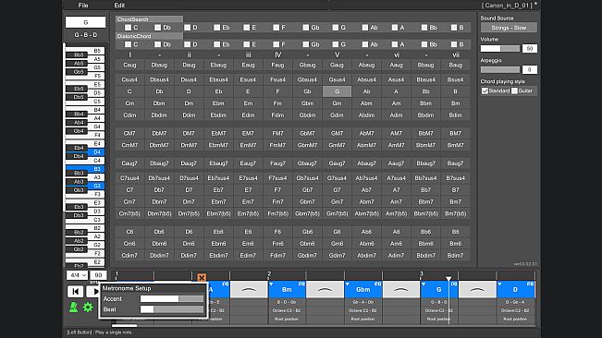Select the Bdim chord button
This screenshot has width=602, height=338.
click(455, 115)
